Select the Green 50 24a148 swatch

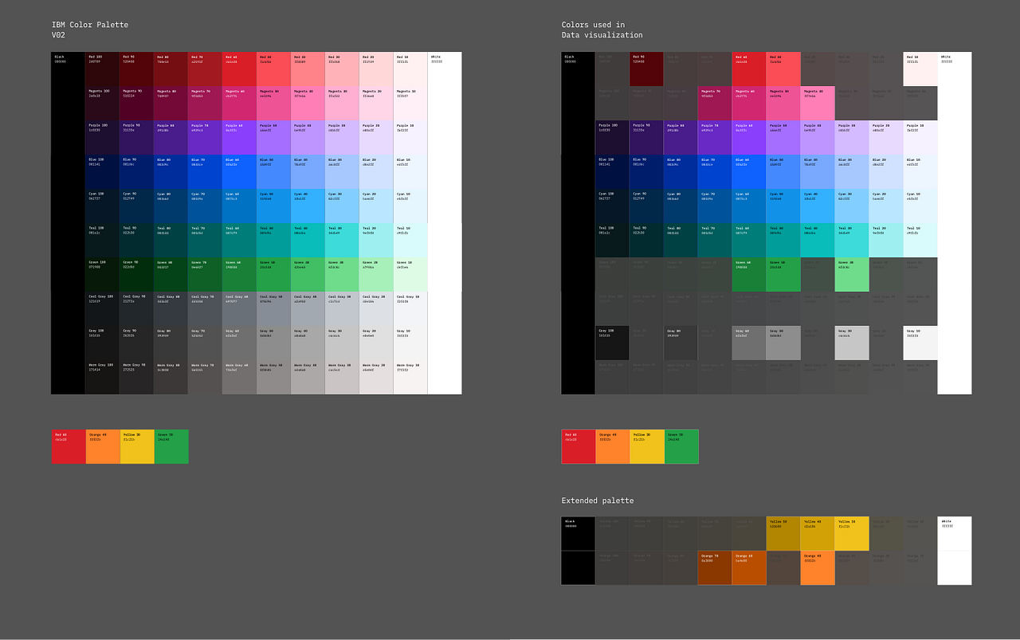(272, 274)
